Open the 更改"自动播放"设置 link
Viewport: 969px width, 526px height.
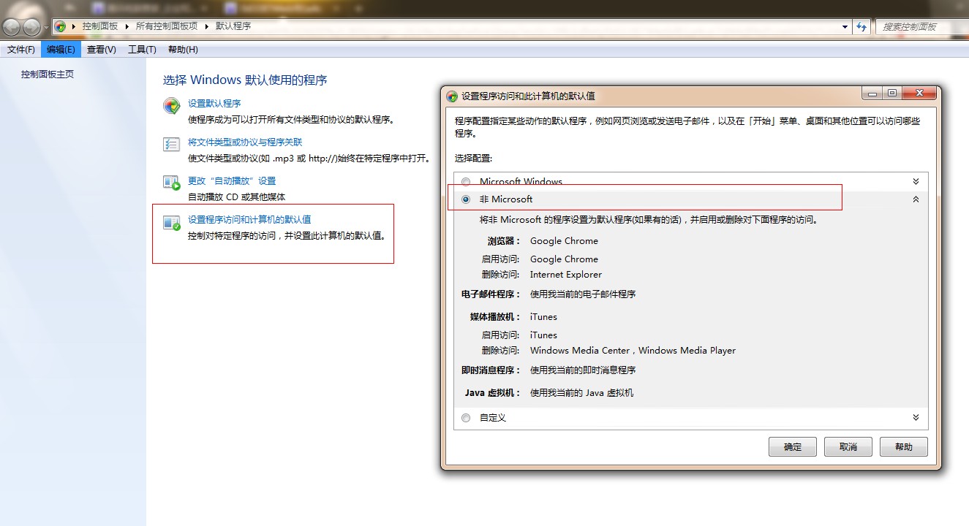tap(232, 181)
